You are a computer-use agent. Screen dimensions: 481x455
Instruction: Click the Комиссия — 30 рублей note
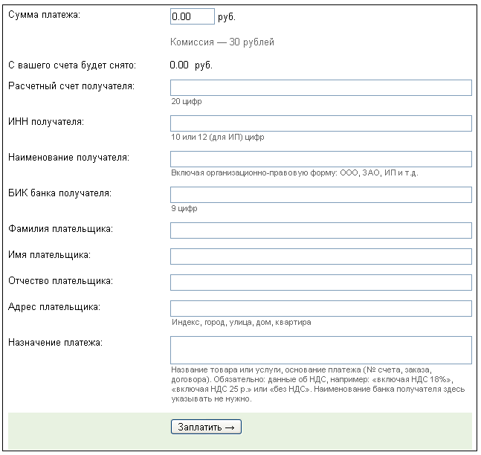(x=222, y=42)
